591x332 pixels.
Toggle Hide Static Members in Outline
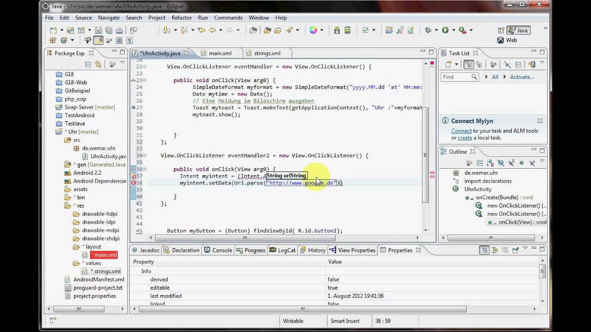(x=512, y=163)
